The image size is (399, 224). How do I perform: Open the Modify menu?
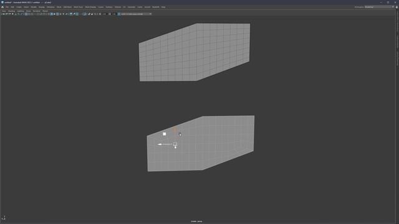point(34,7)
